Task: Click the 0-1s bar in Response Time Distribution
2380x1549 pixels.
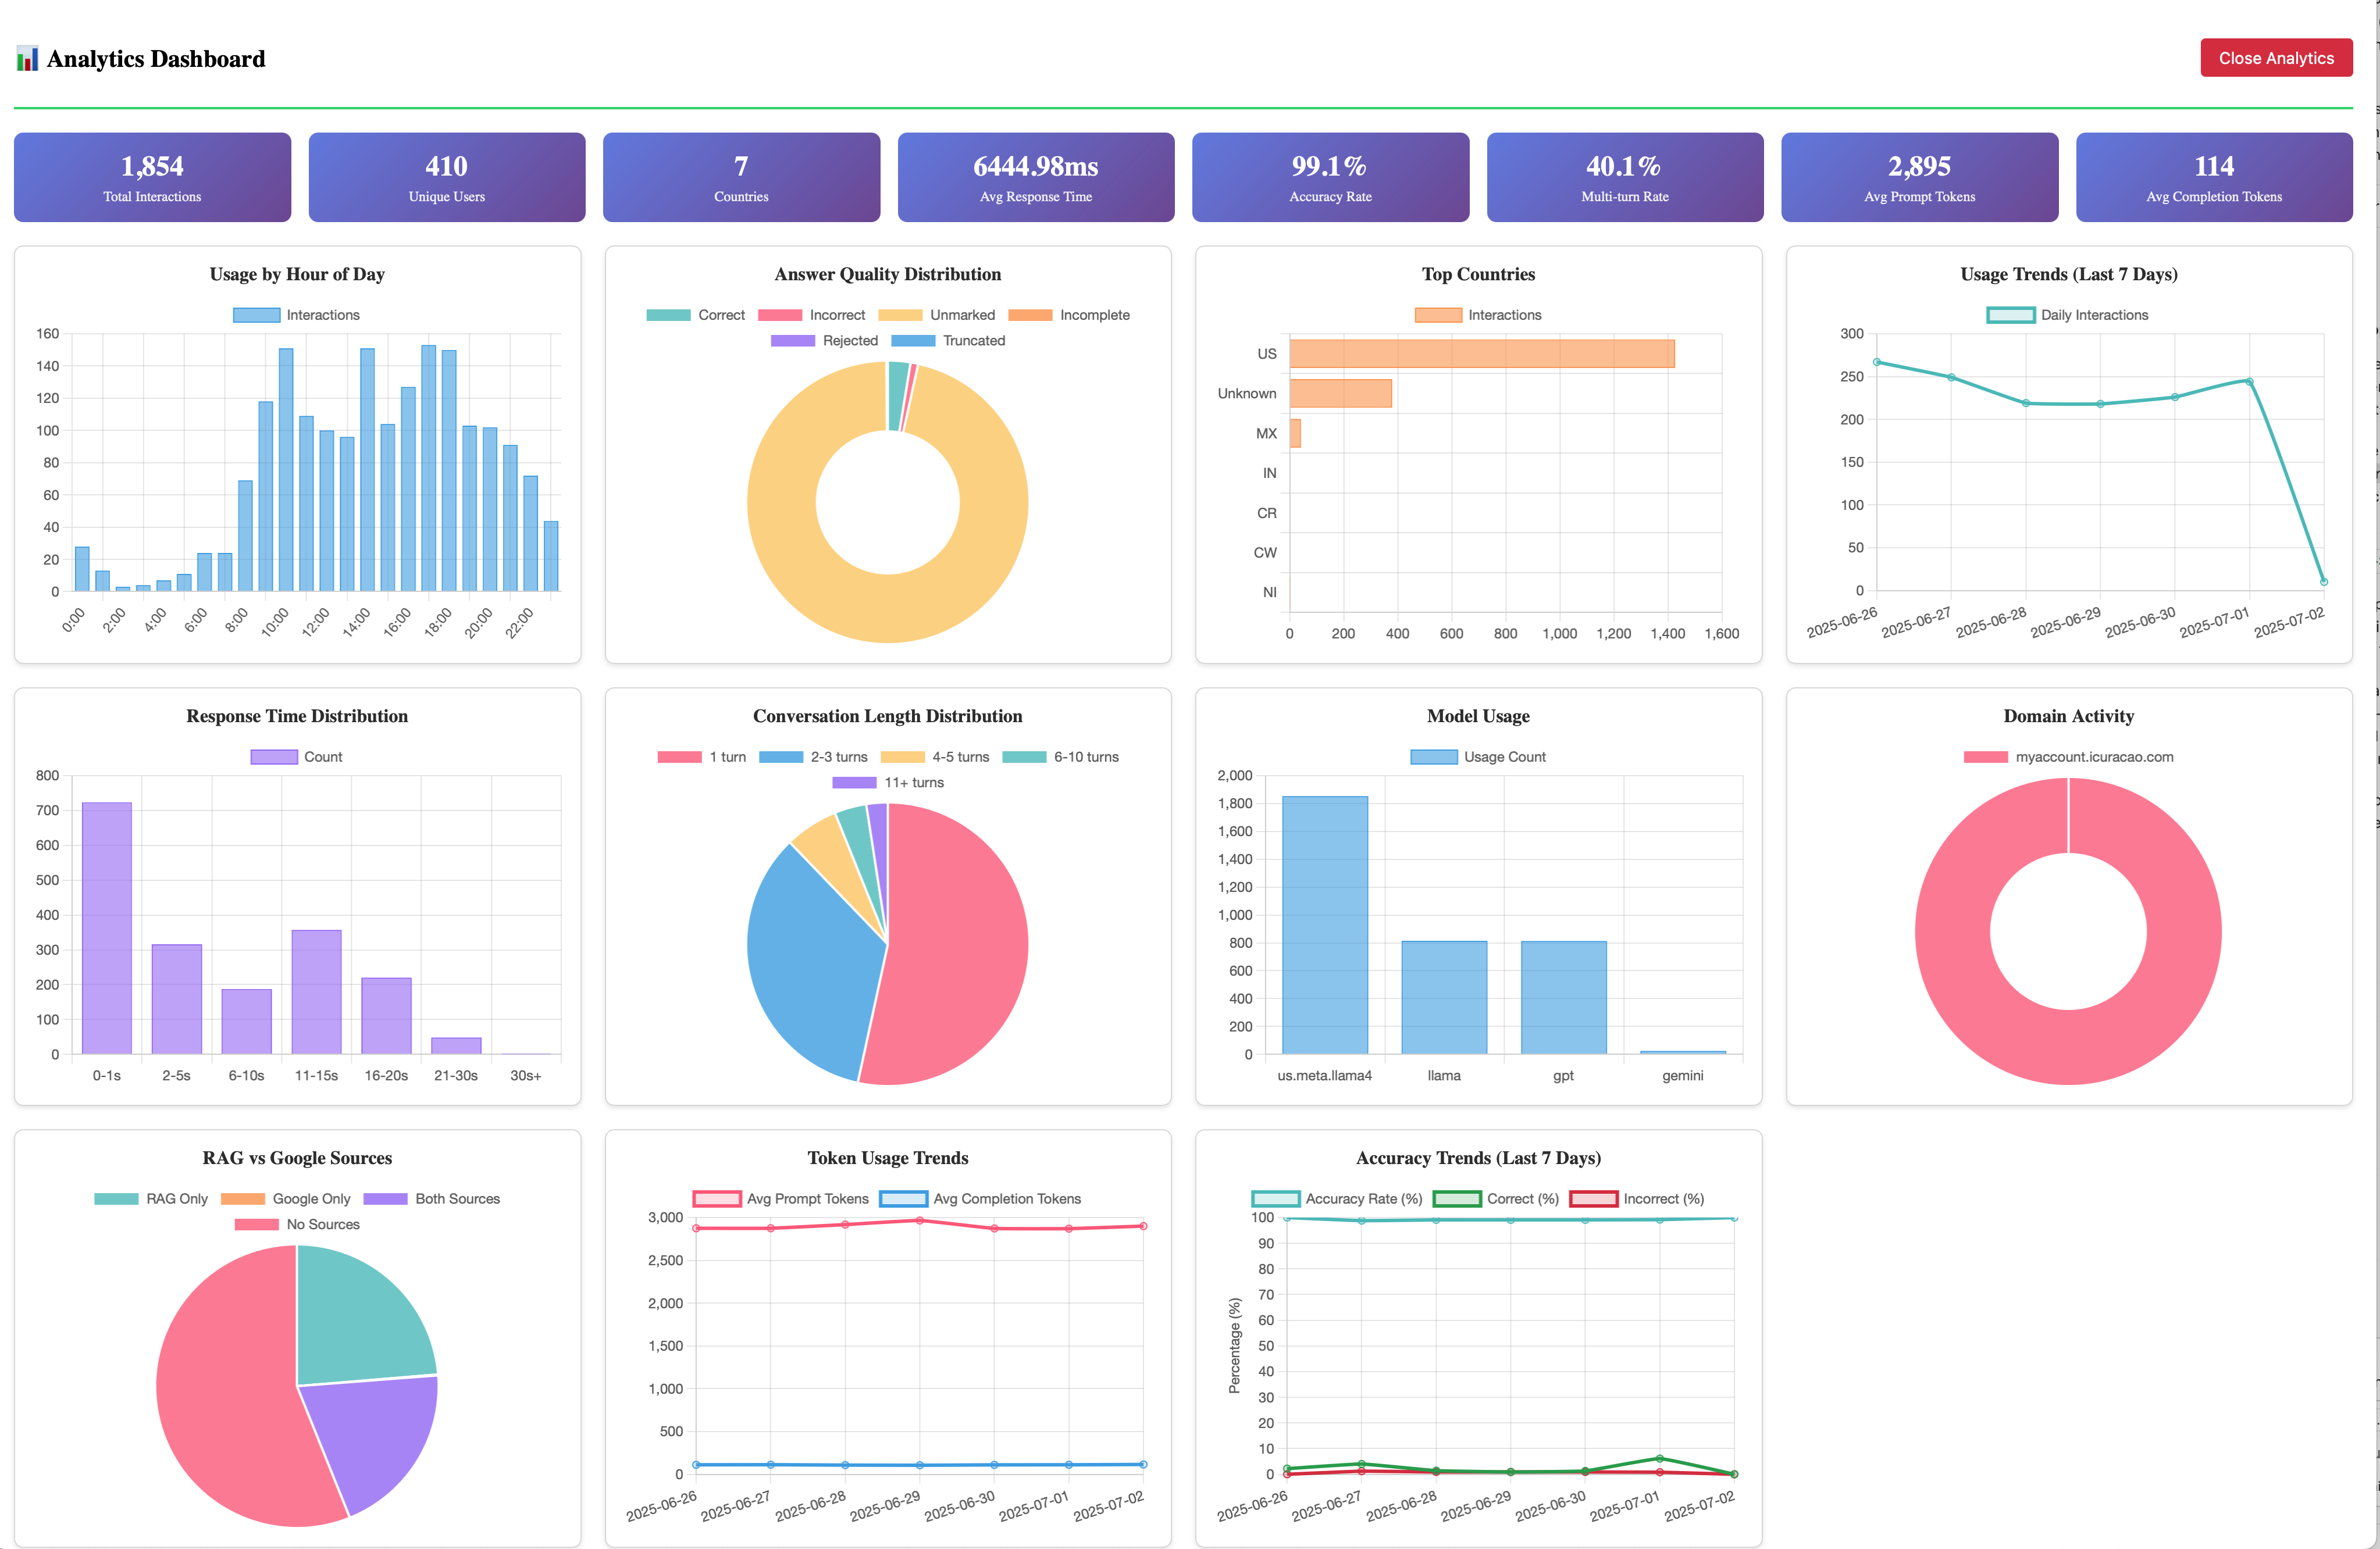Action: (107, 928)
